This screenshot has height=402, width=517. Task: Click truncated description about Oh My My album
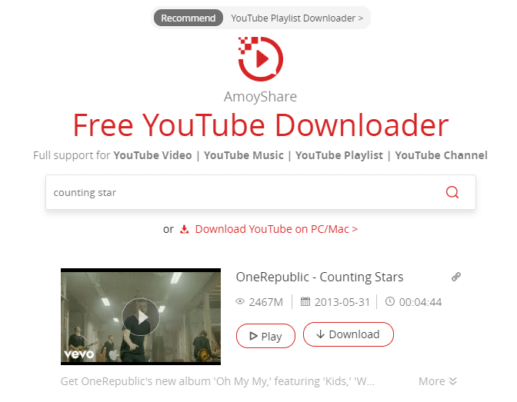218,381
